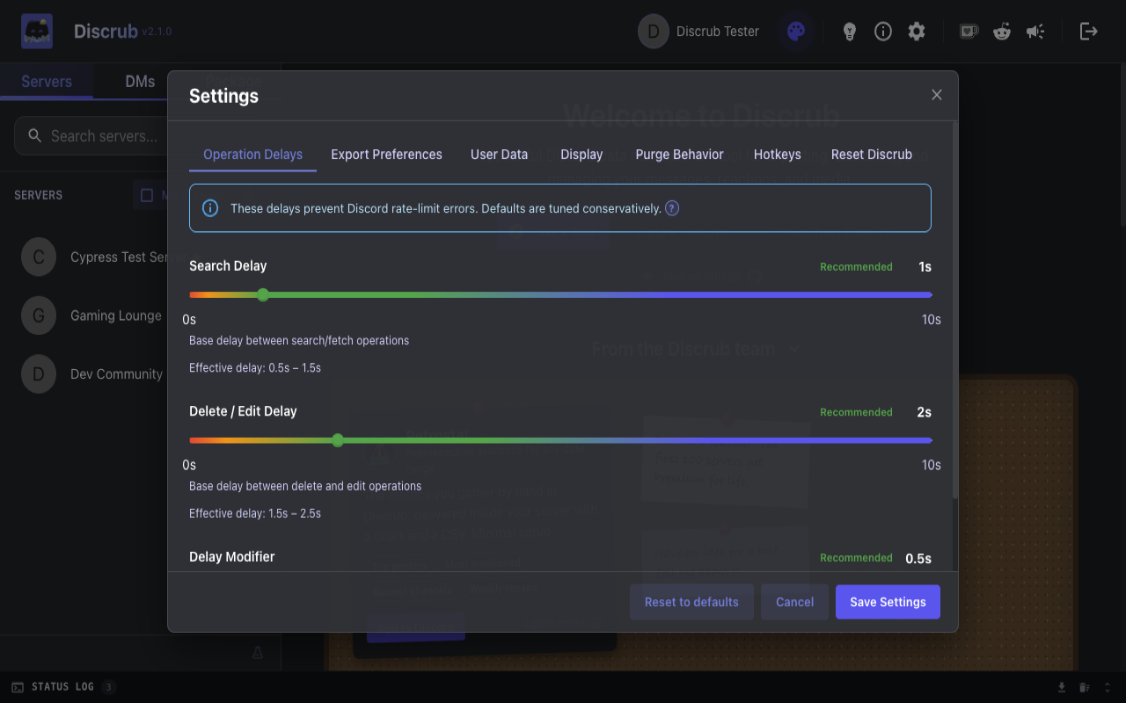Click the settings gear icon in header
This screenshot has width=1126, height=703.
click(x=917, y=32)
